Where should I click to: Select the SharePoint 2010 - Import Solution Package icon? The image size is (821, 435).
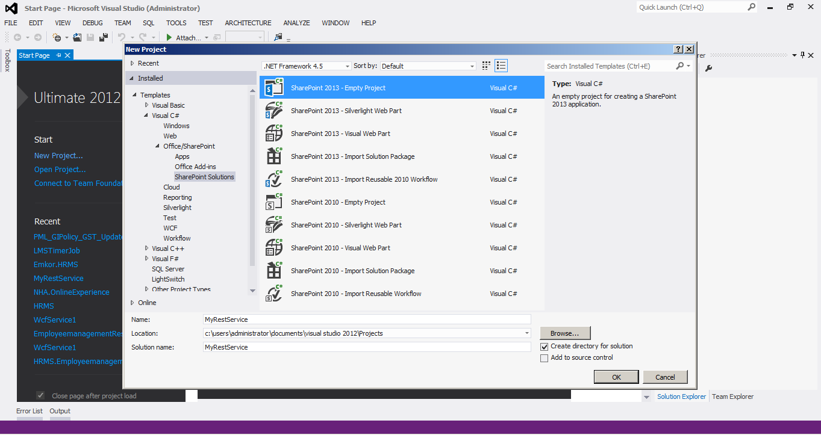coord(274,270)
